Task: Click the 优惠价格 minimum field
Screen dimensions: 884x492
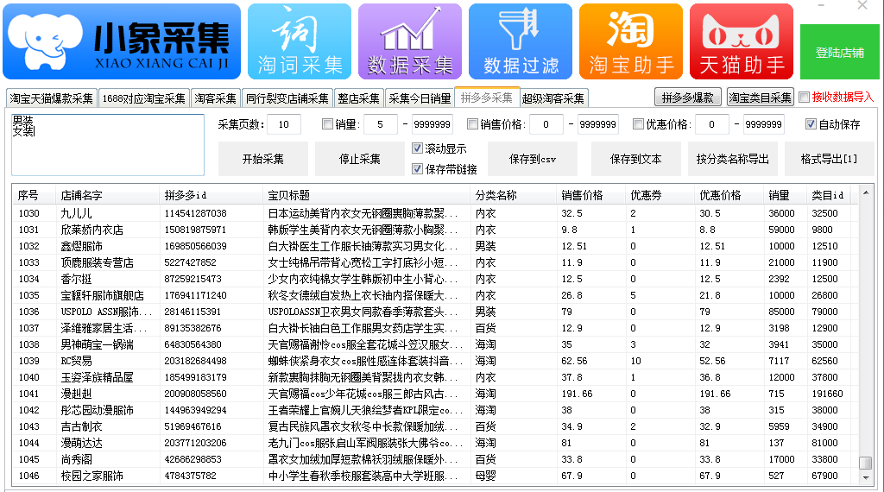Action: [x=712, y=124]
